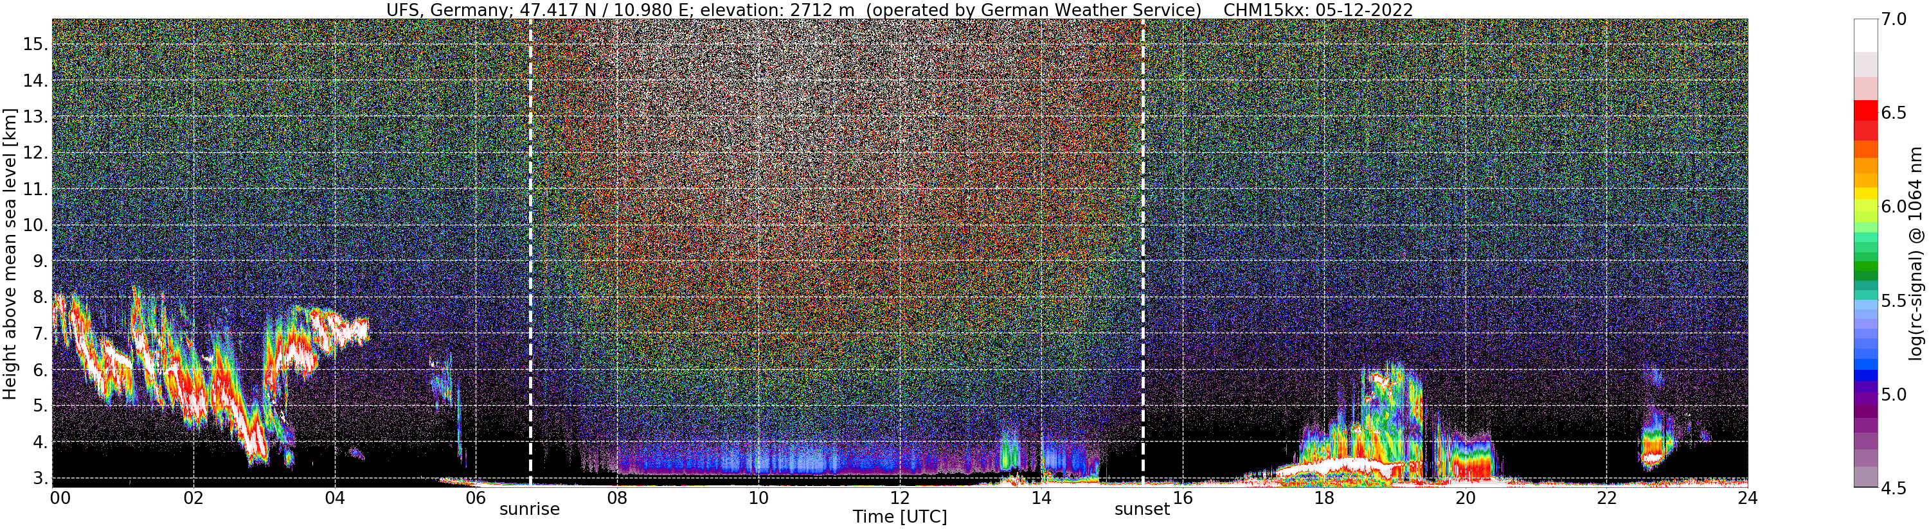Click the x-axis tick "04"
This screenshot has height=529, width=1929.
click(335, 498)
